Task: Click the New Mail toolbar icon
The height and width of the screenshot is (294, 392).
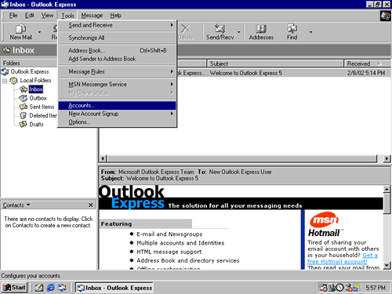Action: pyautogui.click(x=20, y=32)
